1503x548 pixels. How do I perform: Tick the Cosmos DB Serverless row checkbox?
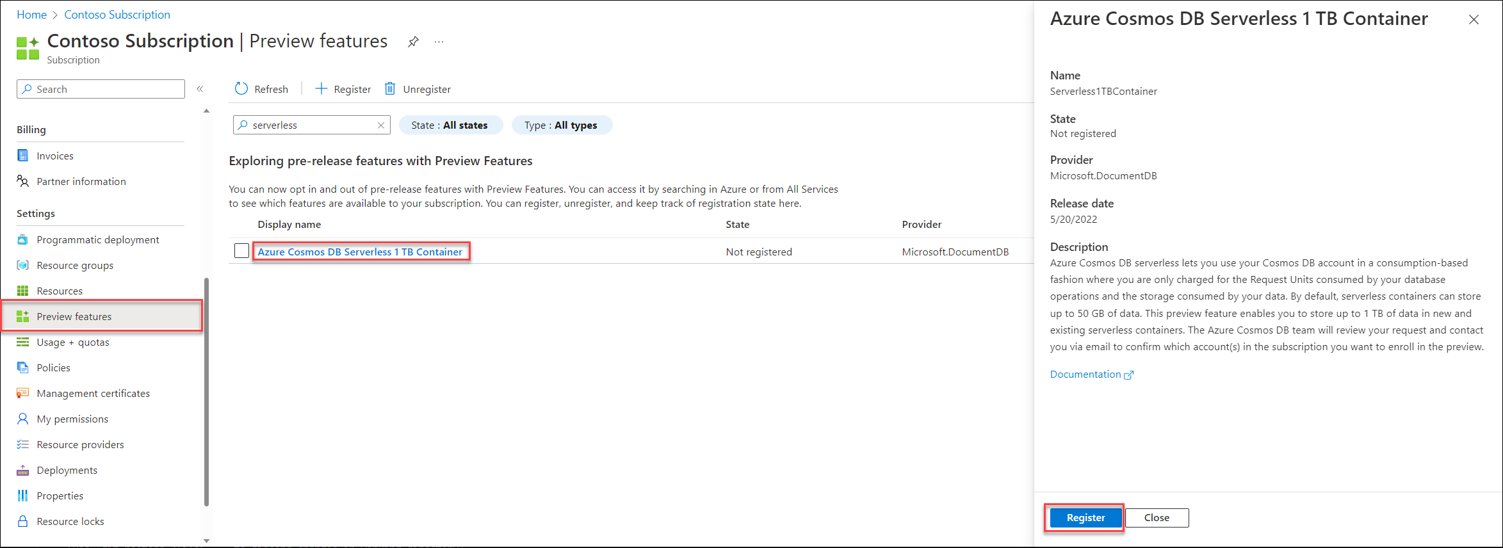click(241, 251)
